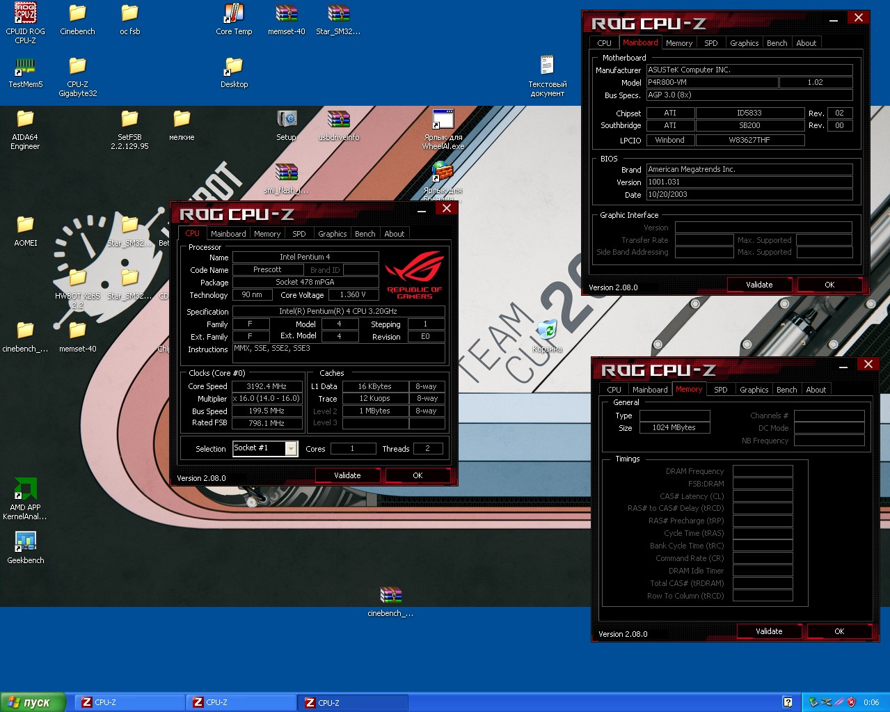Viewport: 890px width, 712px height.
Task: Click the Southbridge value SB200
Action: pos(750,125)
